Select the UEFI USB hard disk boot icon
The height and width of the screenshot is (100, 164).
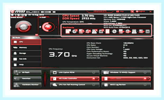coord(81,31)
